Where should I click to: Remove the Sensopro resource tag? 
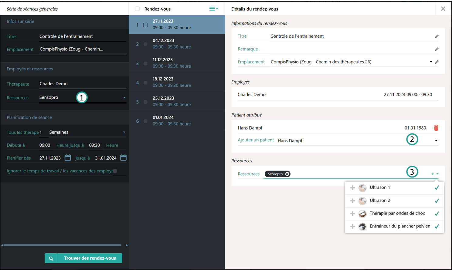[287, 174]
